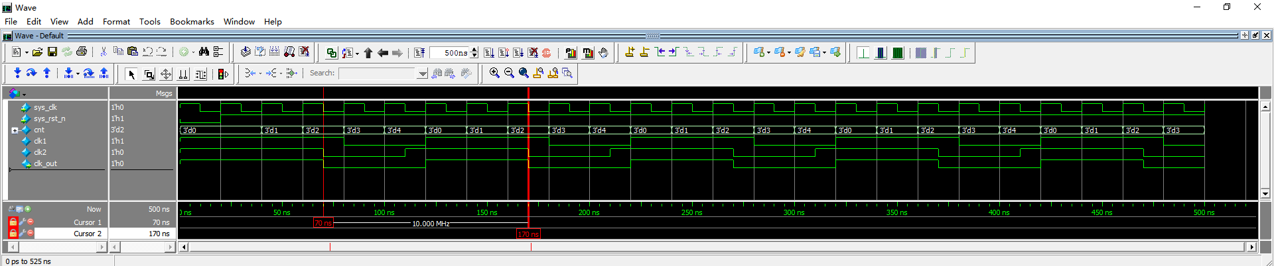Open Cursor 2 properties wrench icon
Viewport: 1274px width, 266px height.
pos(22,234)
